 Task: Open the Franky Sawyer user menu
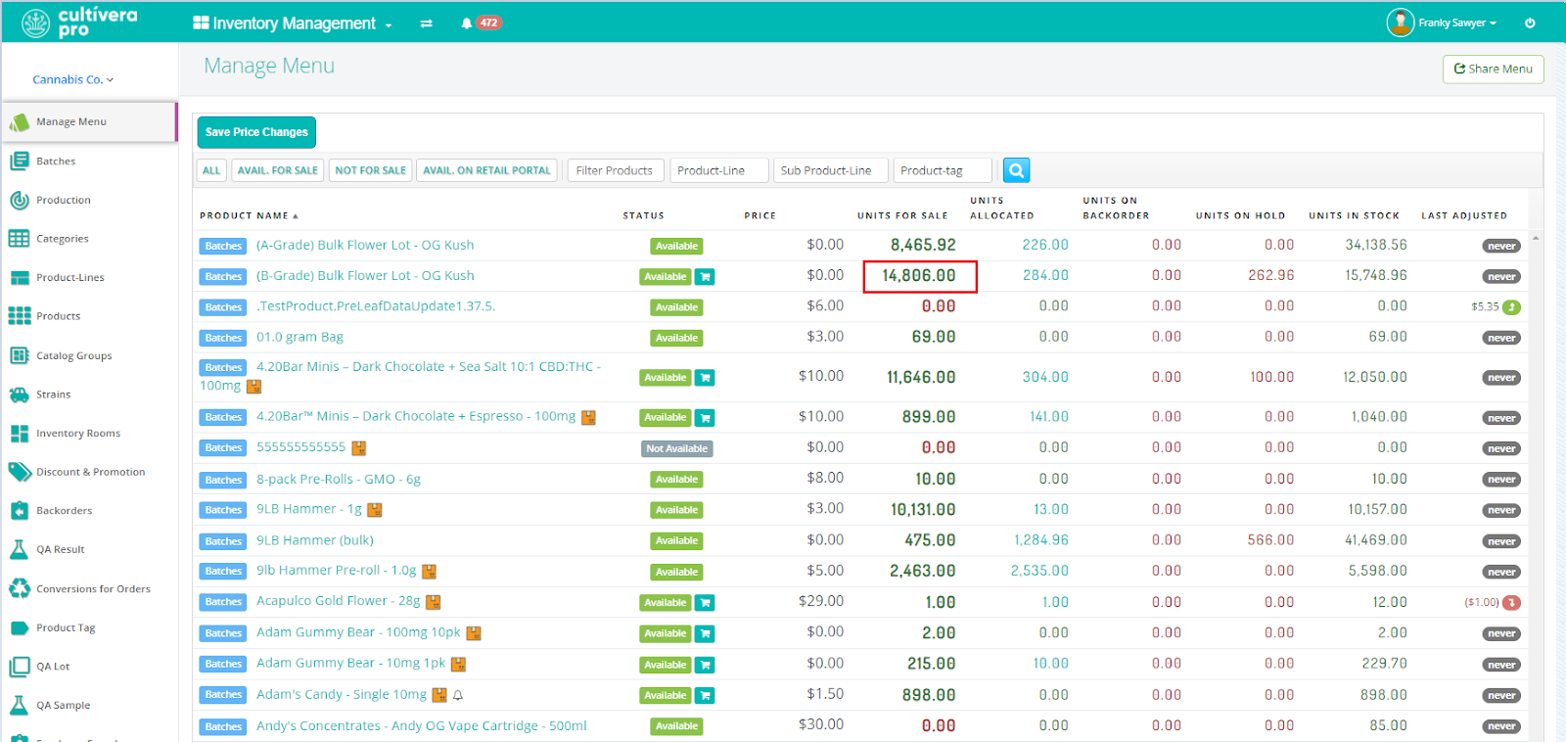point(1443,23)
